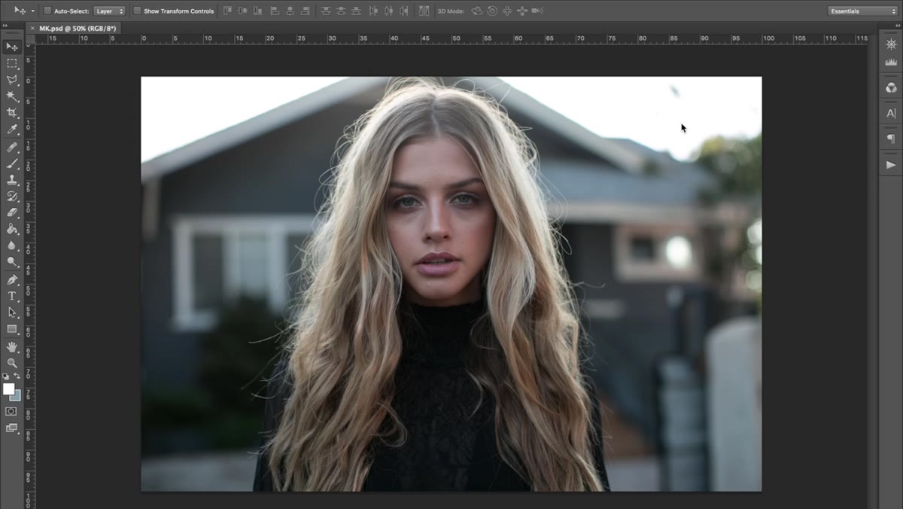The image size is (903, 509).
Task: Choose the Eyedropper tool
Action: tap(12, 130)
